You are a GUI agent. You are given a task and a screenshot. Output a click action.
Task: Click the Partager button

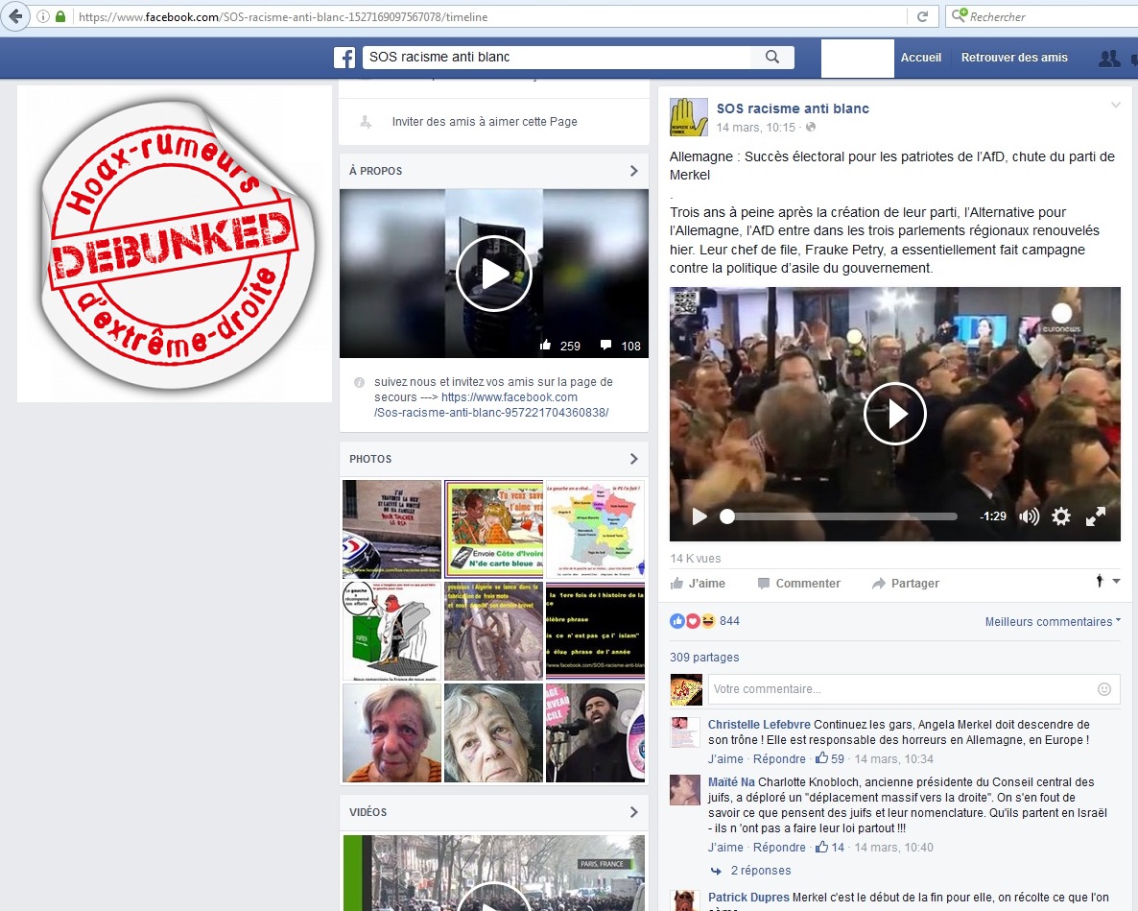(x=905, y=583)
